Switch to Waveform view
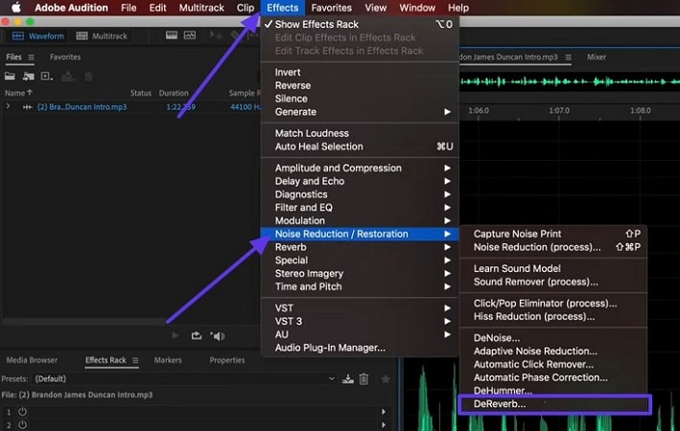This screenshot has height=431, width=680. coord(38,36)
